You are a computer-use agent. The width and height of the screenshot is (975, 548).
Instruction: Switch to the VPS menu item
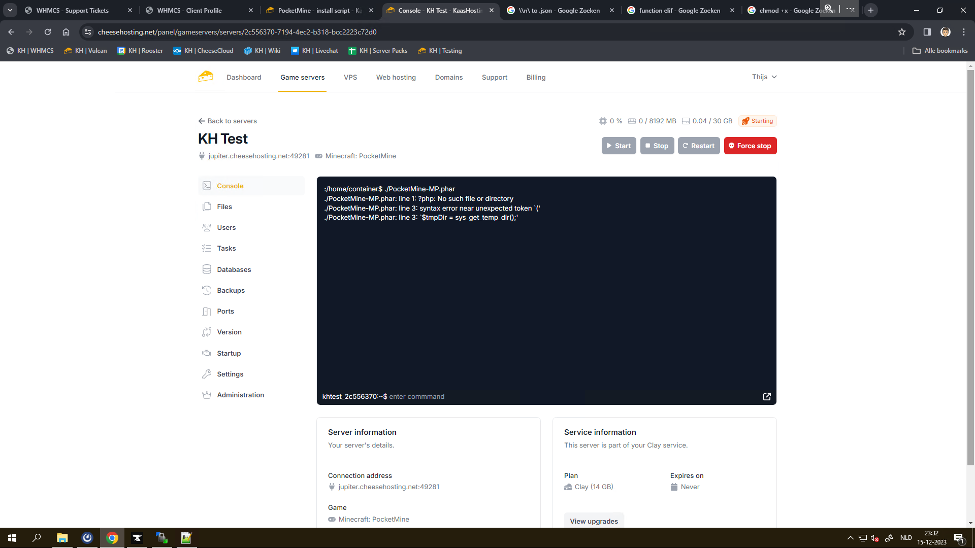pyautogui.click(x=350, y=77)
